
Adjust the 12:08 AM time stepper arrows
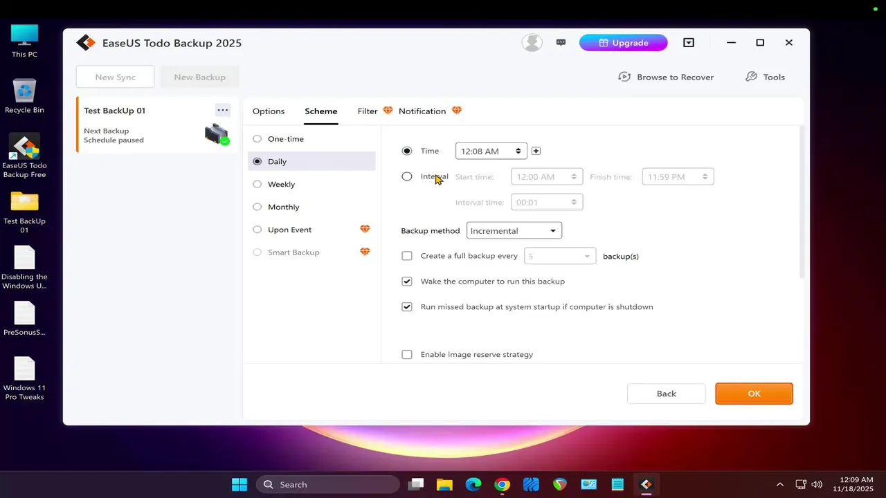518,151
